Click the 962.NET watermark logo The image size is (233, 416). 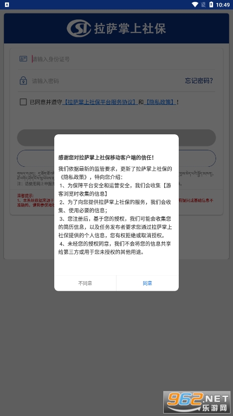tap(197, 402)
